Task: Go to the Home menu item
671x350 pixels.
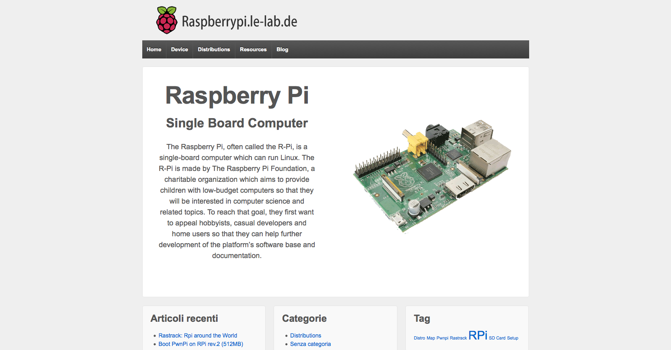Action: tap(154, 50)
